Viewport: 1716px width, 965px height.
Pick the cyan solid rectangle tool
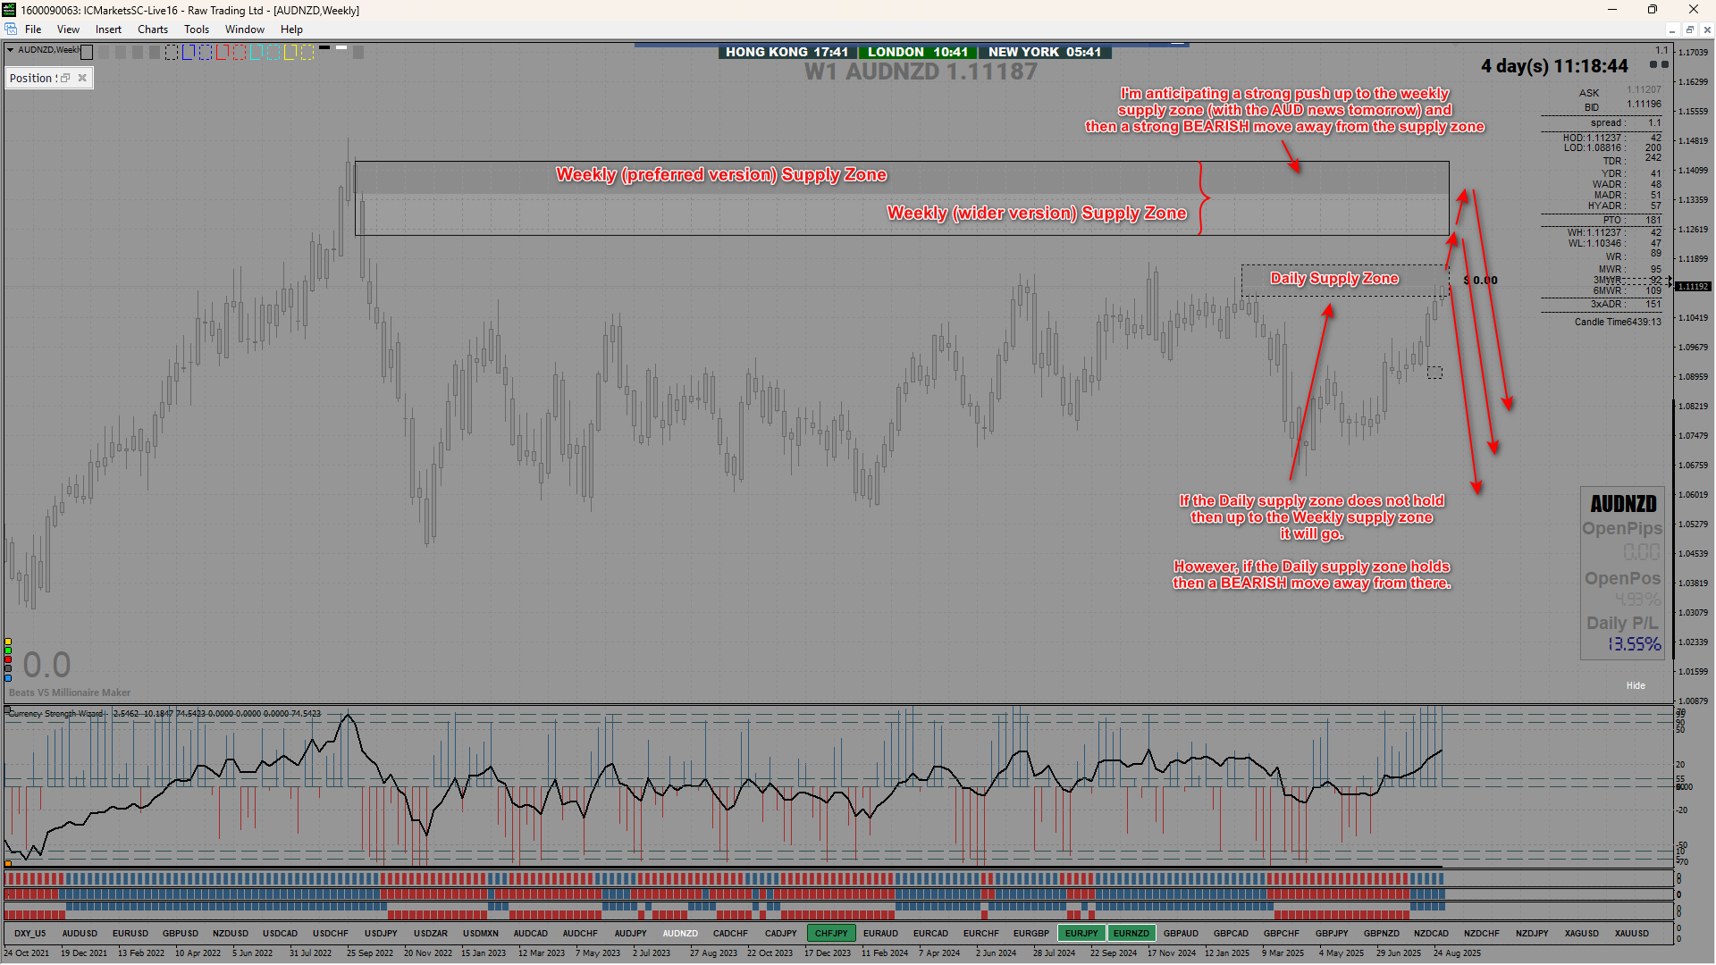coord(257,52)
